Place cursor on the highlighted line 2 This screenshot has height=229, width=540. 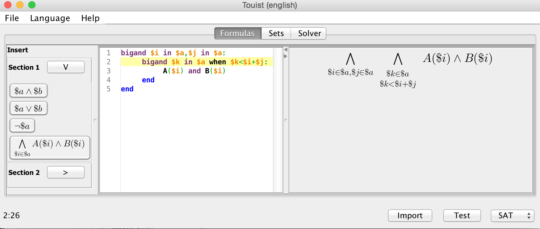coord(204,62)
